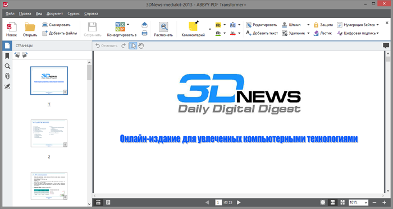Screen dimensions: 393x209
Task: Run text recognition with Распознать
Action: tap(163, 30)
